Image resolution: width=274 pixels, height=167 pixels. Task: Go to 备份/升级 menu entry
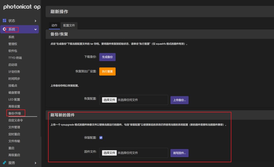pos(15,113)
